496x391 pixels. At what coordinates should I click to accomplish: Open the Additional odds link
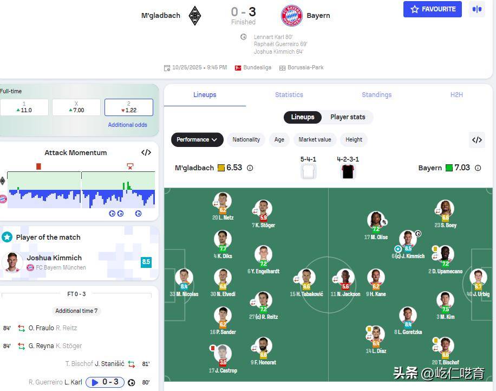[127, 125]
